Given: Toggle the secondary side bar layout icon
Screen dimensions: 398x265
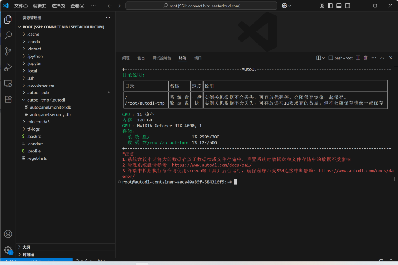Looking at the screenshot, I should click(x=348, y=6).
